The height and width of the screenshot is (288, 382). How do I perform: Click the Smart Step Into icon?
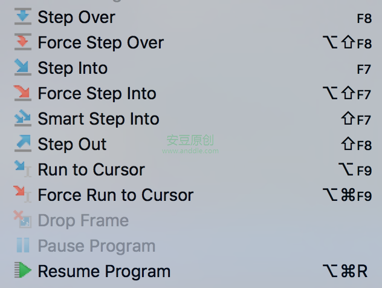pos(23,119)
